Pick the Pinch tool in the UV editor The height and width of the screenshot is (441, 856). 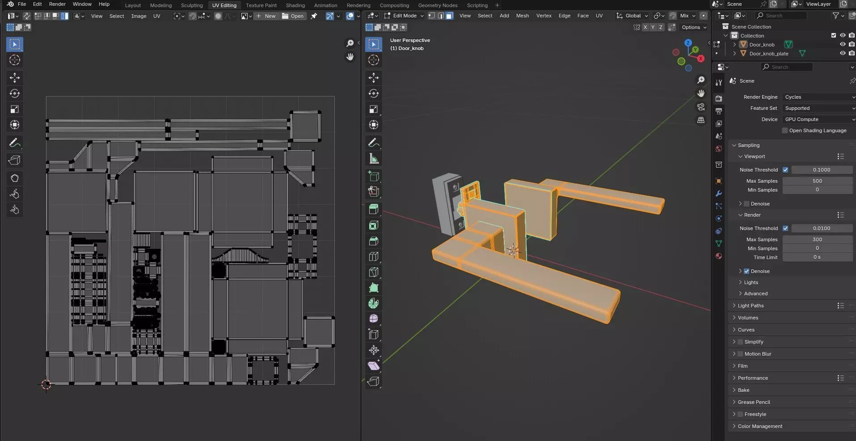15,210
